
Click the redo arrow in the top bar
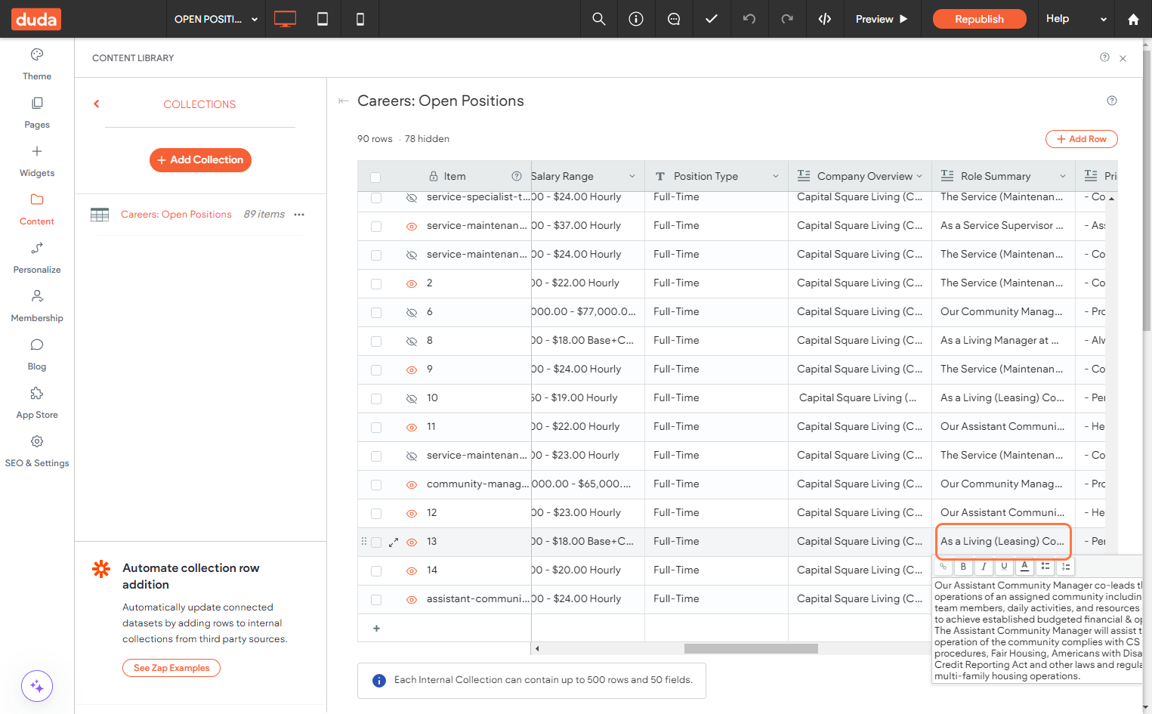(787, 19)
